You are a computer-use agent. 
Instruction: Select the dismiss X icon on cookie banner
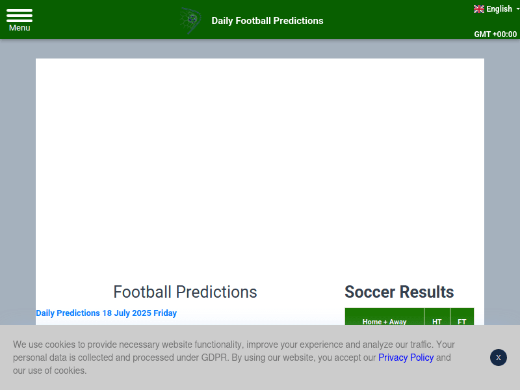pyautogui.click(x=498, y=357)
